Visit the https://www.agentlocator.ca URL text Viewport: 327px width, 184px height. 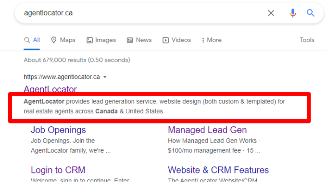(x=62, y=77)
